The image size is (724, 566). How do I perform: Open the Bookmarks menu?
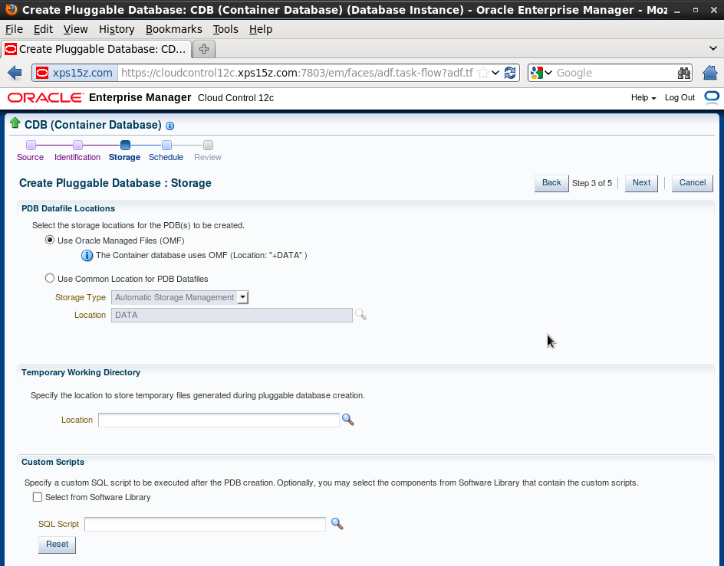173,29
